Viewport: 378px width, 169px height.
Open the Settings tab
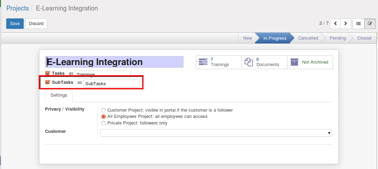coord(59,95)
